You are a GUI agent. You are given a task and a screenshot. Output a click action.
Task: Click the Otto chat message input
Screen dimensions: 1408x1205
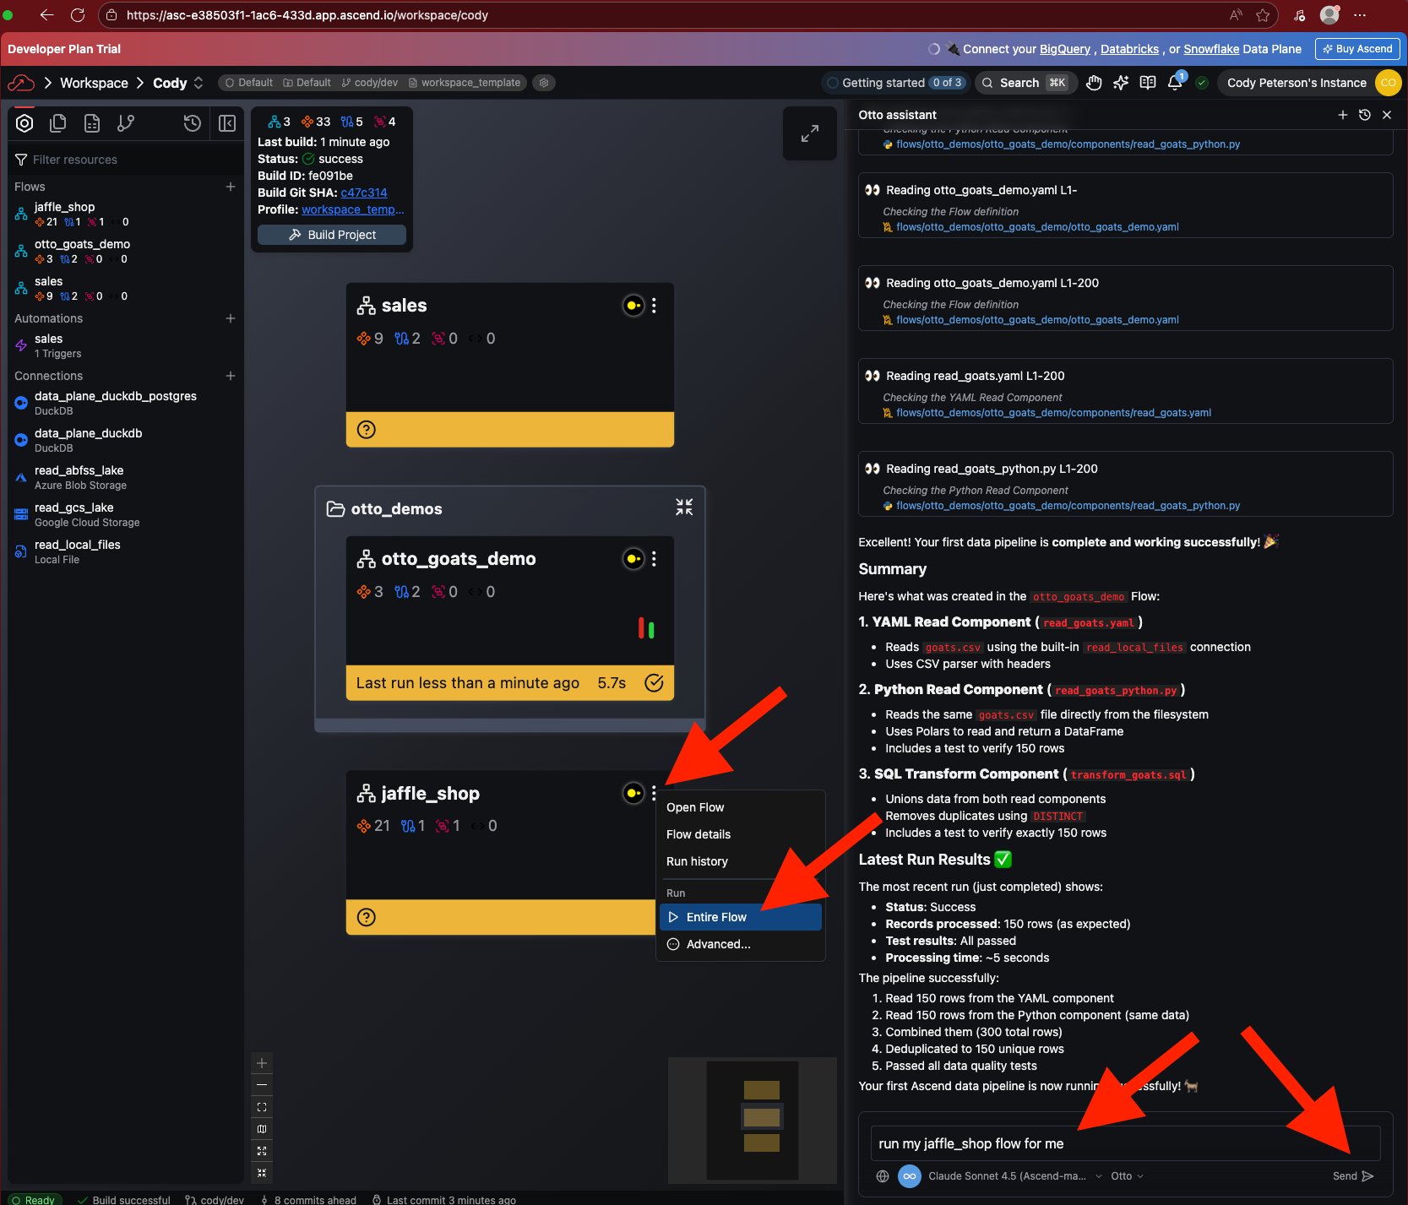1125,1143
